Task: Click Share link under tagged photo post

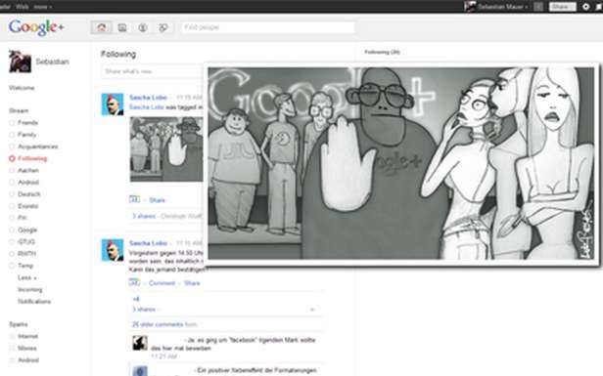Action: point(157,200)
